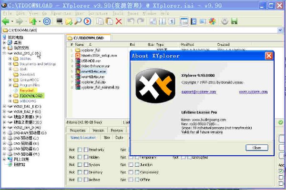The image size is (286, 190).
Task: Enable the Read-only attribute checkbox
Action: 86,150
